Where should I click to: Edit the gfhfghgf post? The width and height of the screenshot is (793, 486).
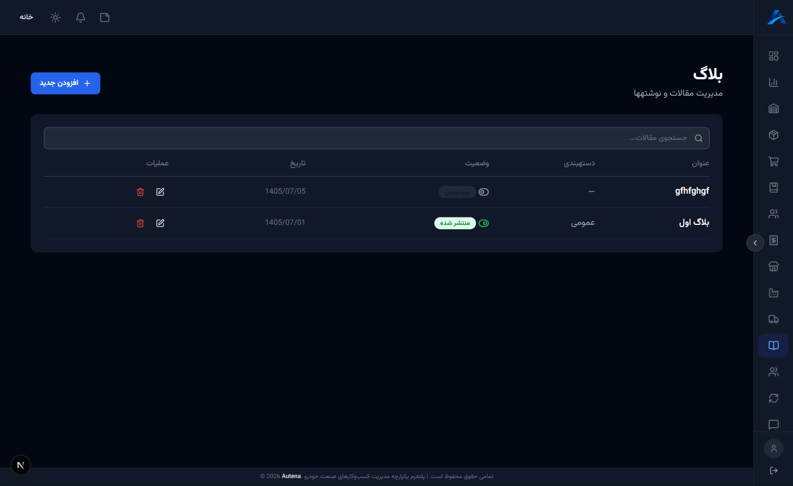point(160,192)
